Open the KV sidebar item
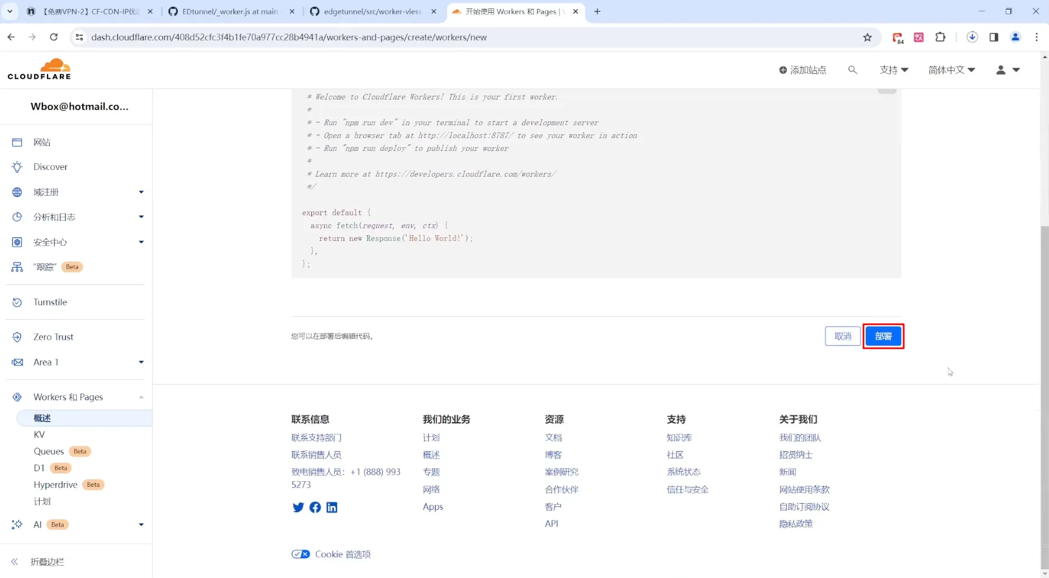The width and height of the screenshot is (1049, 578). click(x=39, y=434)
